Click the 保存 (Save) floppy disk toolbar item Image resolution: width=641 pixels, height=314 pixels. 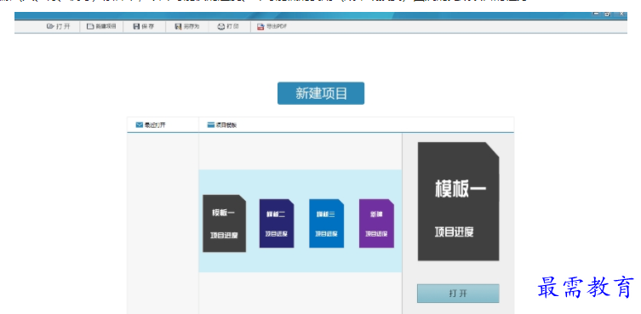[x=144, y=26]
